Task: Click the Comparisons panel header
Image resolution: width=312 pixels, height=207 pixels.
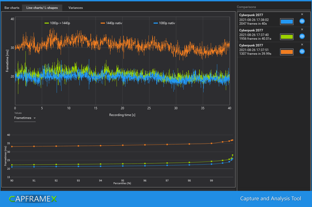Action: (246, 7)
